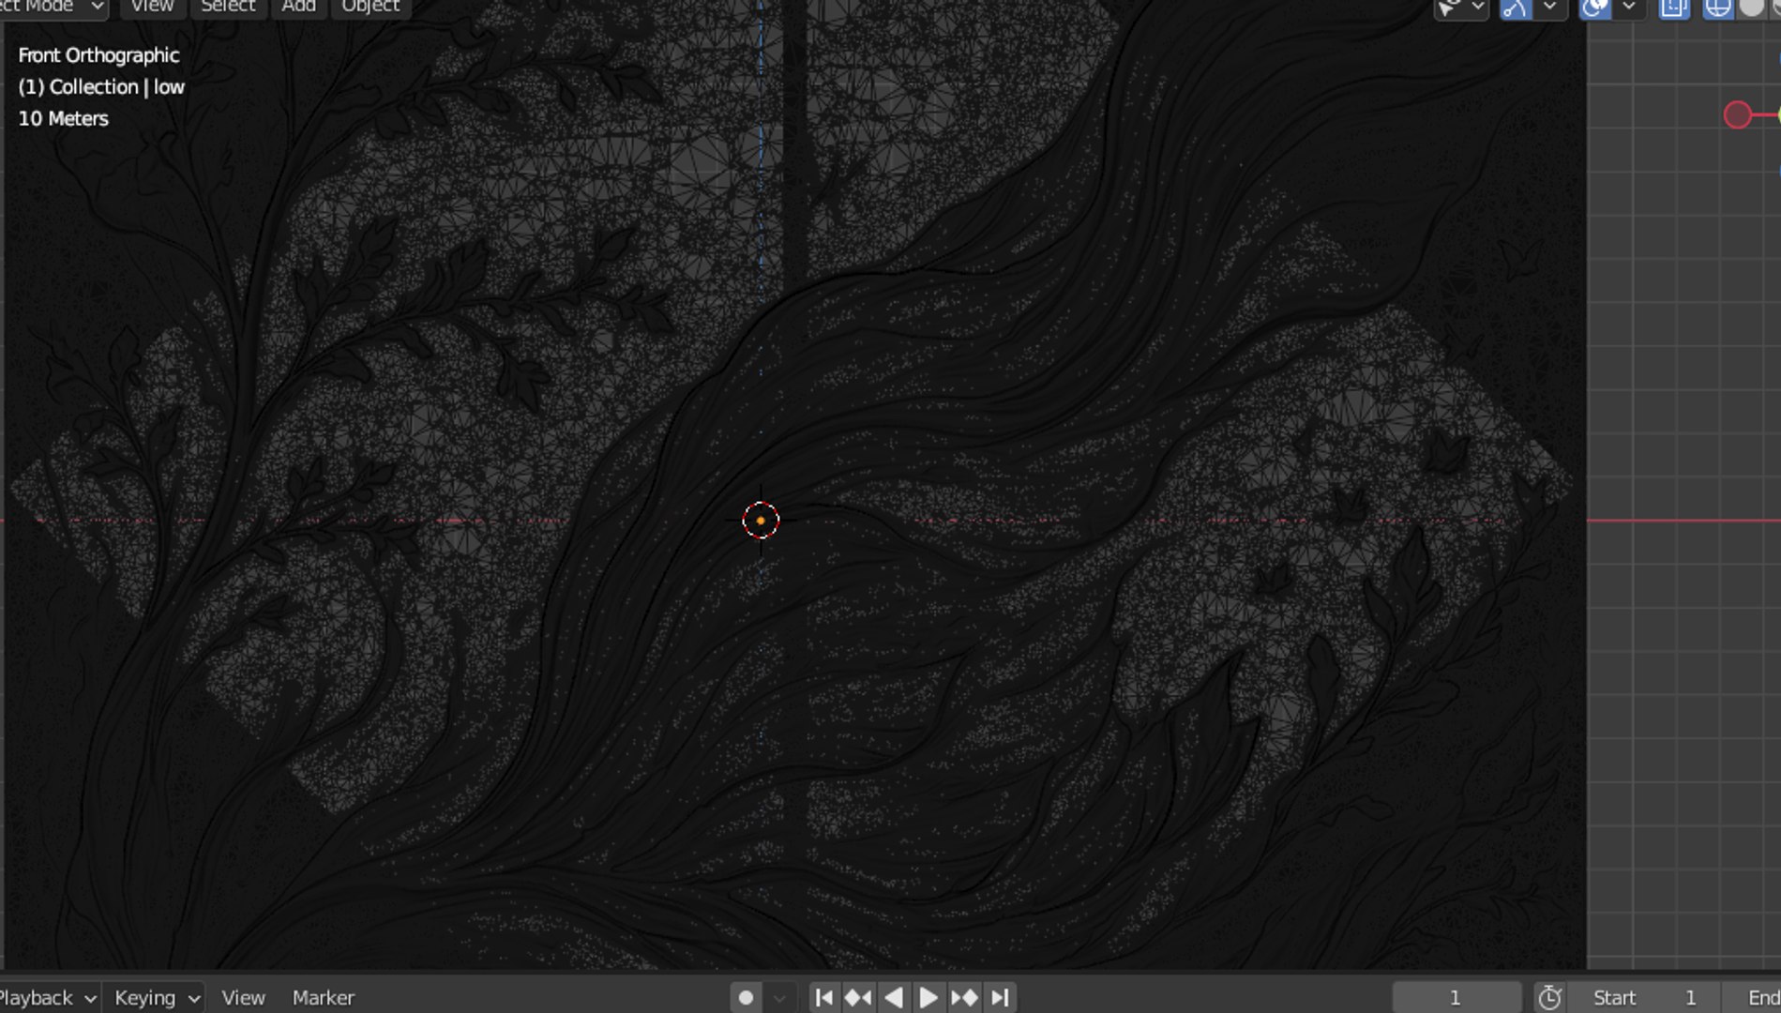The image size is (1781, 1013).
Task: Toggle Show Overlays button
Action: (1594, 8)
